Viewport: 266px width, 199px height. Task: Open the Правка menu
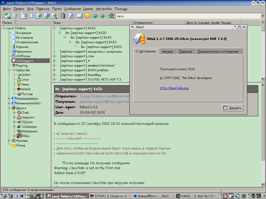(19, 9)
